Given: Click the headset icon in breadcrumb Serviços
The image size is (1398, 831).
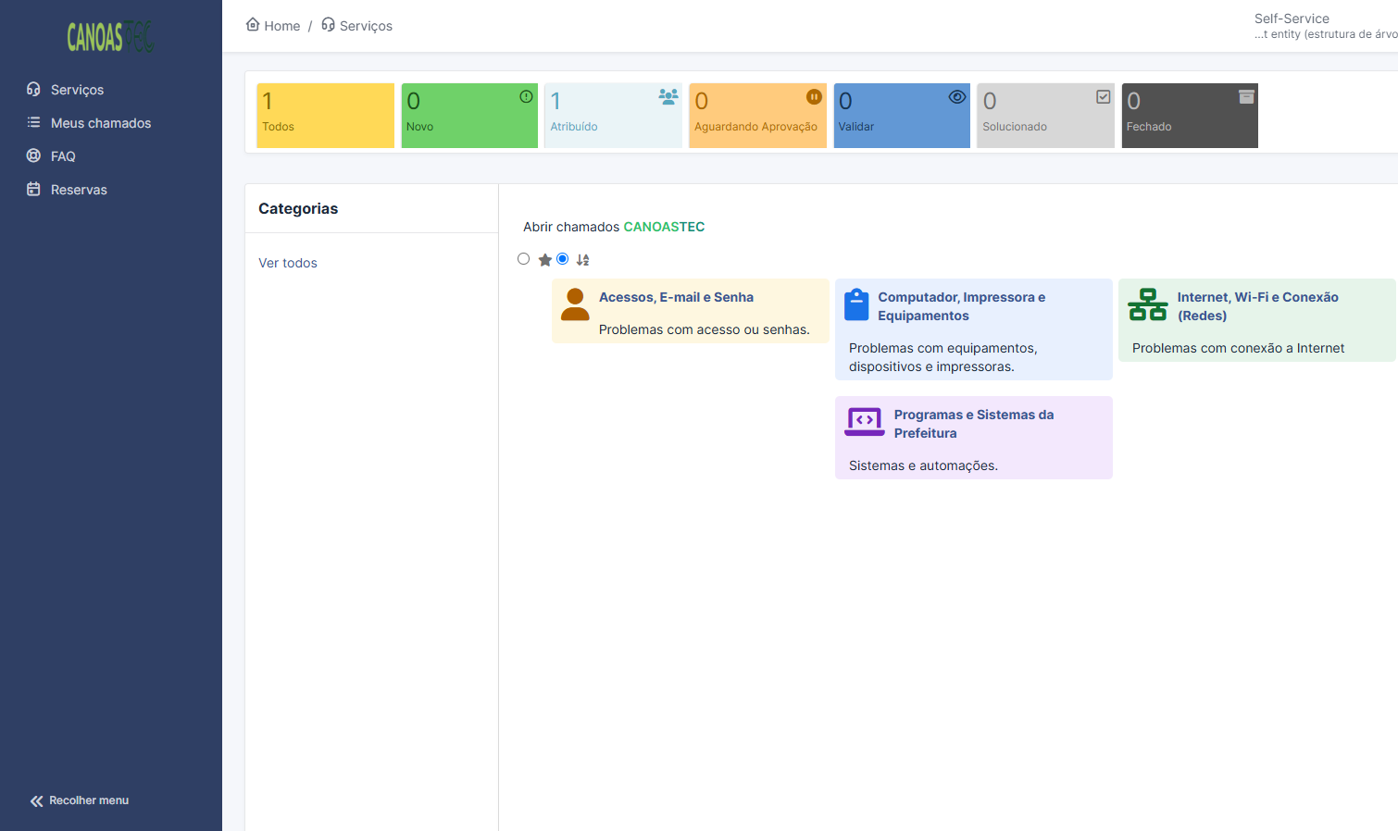Looking at the screenshot, I should point(328,24).
